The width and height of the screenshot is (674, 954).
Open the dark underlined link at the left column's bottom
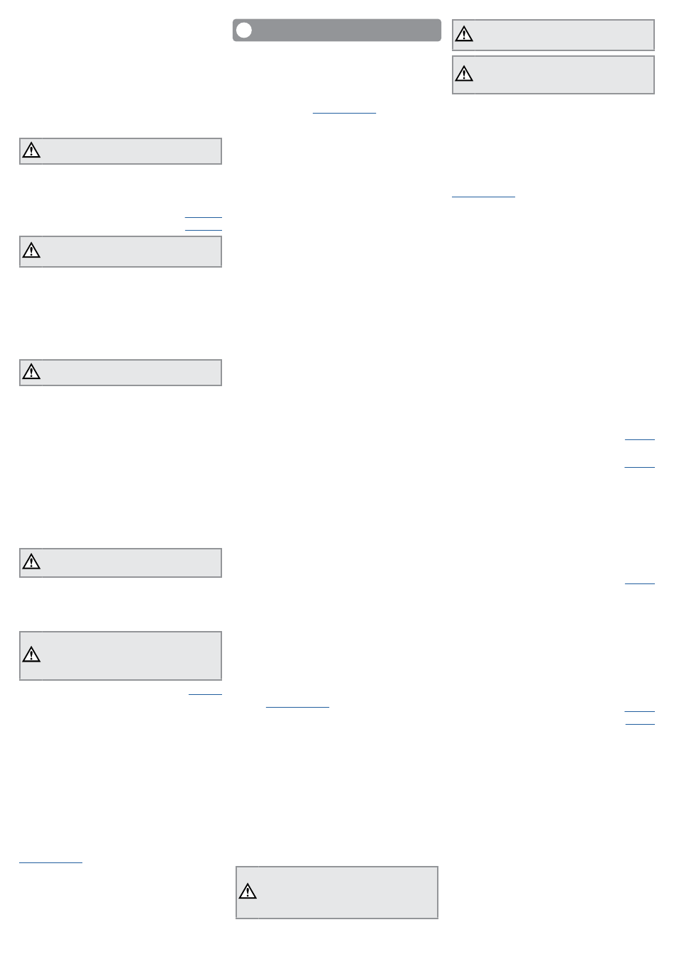[50, 862]
